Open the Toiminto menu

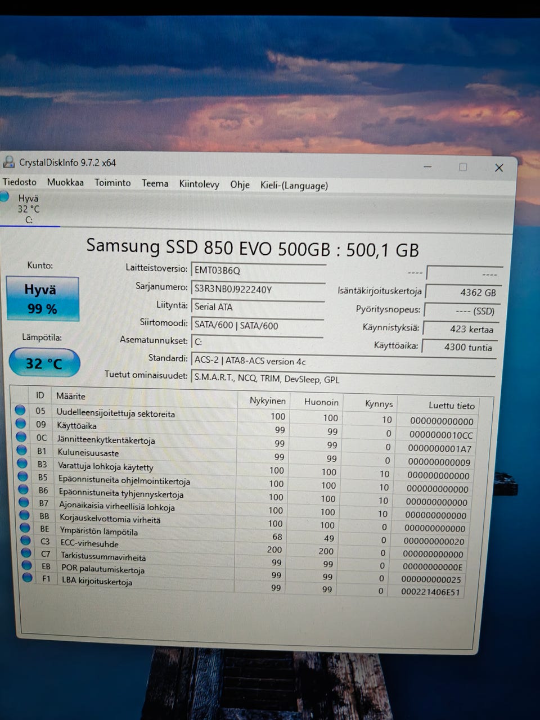[x=112, y=183]
